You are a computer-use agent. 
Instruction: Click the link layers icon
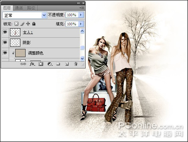click(23, 64)
